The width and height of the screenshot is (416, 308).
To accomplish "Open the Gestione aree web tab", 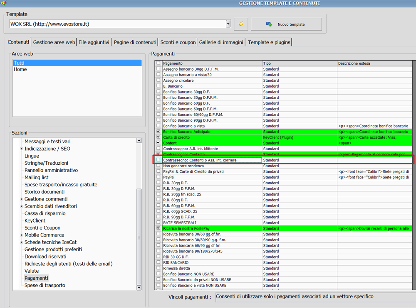I will point(54,42).
